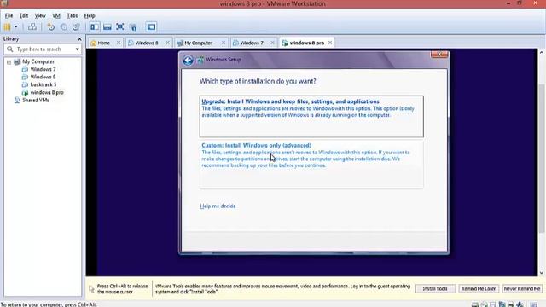Open the power options dropdown arrow
Viewport: 546px width, 307px height.
click(16, 26)
